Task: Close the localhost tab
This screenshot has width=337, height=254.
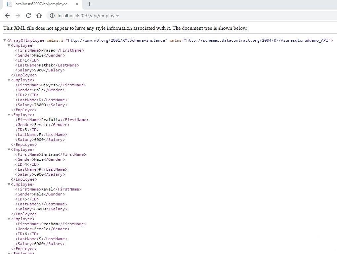Action: tap(77, 4)
